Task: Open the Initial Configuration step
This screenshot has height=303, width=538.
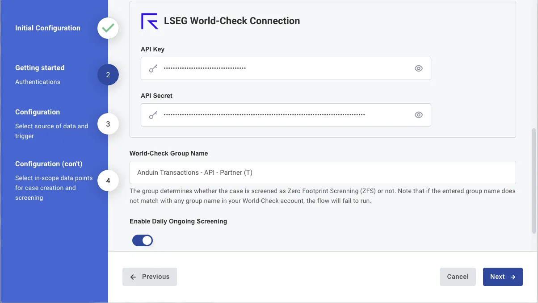Action: tap(48, 28)
